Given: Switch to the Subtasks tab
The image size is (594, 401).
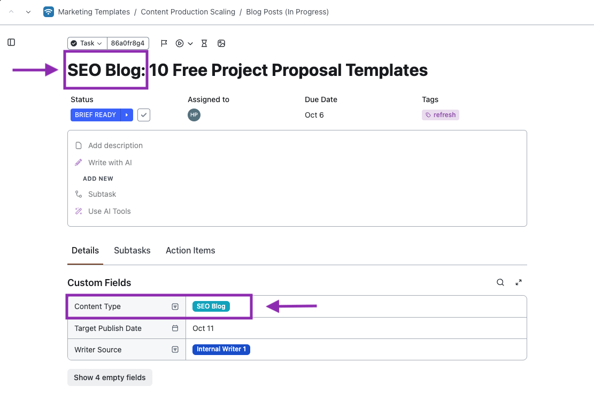Looking at the screenshot, I should coord(132,250).
